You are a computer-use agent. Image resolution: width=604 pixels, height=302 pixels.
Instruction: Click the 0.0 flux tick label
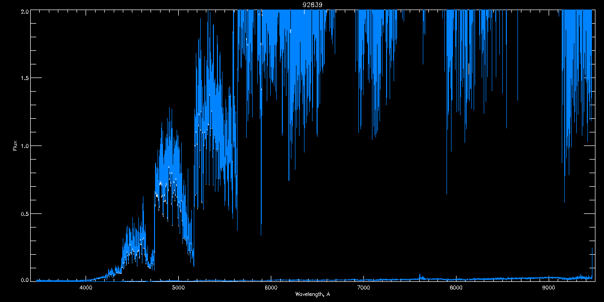(24, 279)
